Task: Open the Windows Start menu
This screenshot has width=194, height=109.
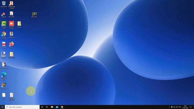Action: coord(2,107)
